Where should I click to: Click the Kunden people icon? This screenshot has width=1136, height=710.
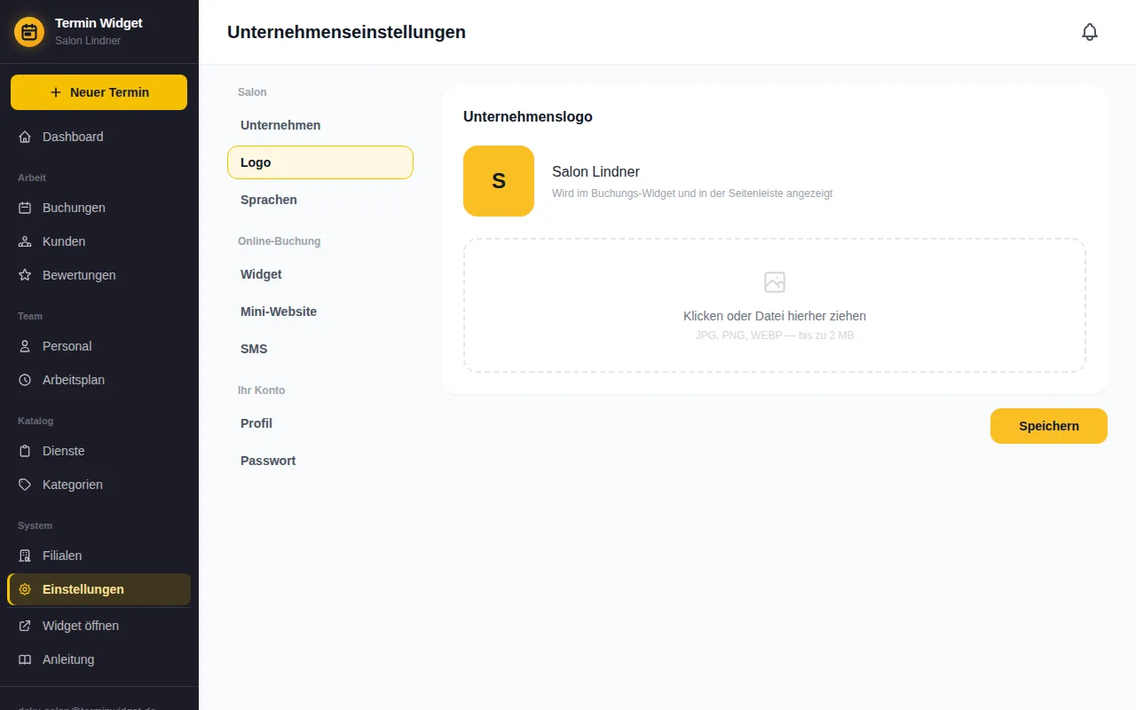[25, 241]
